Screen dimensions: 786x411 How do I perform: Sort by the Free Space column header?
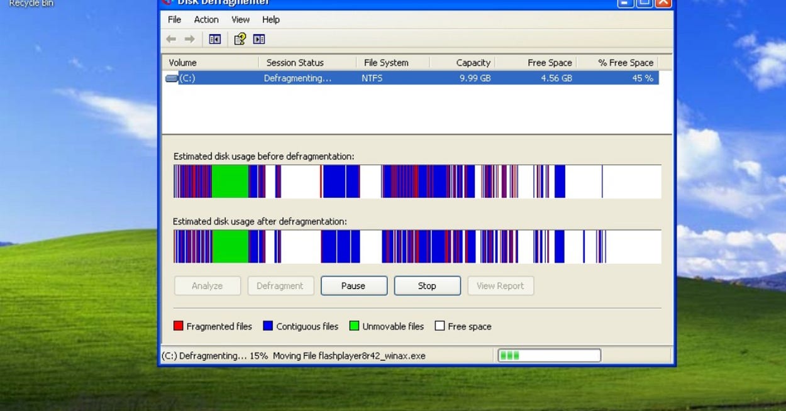tap(536, 63)
